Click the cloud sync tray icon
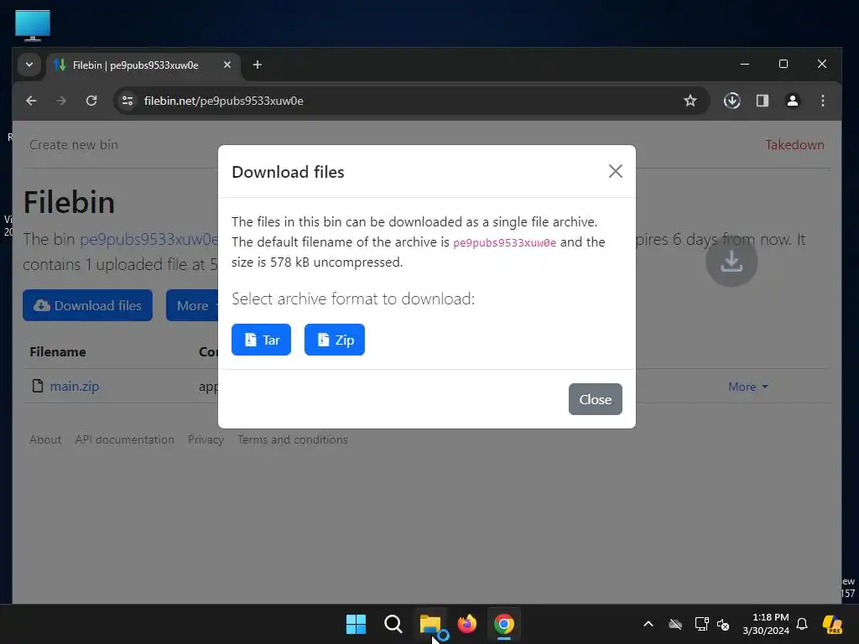This screenshot has width=859, height=644. 675,624
